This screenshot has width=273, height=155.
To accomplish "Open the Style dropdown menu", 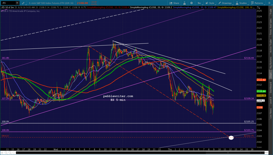I will [210, 3].
